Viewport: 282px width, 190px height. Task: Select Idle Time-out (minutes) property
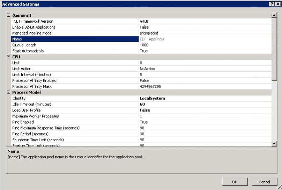(x=75, y=104)
